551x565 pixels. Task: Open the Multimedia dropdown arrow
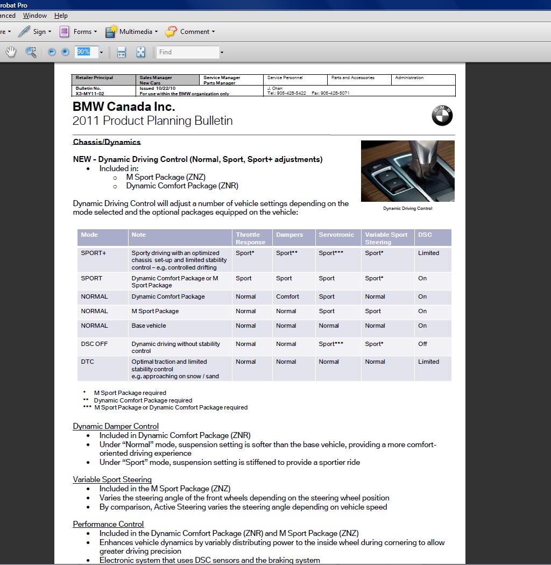[156, 32]
